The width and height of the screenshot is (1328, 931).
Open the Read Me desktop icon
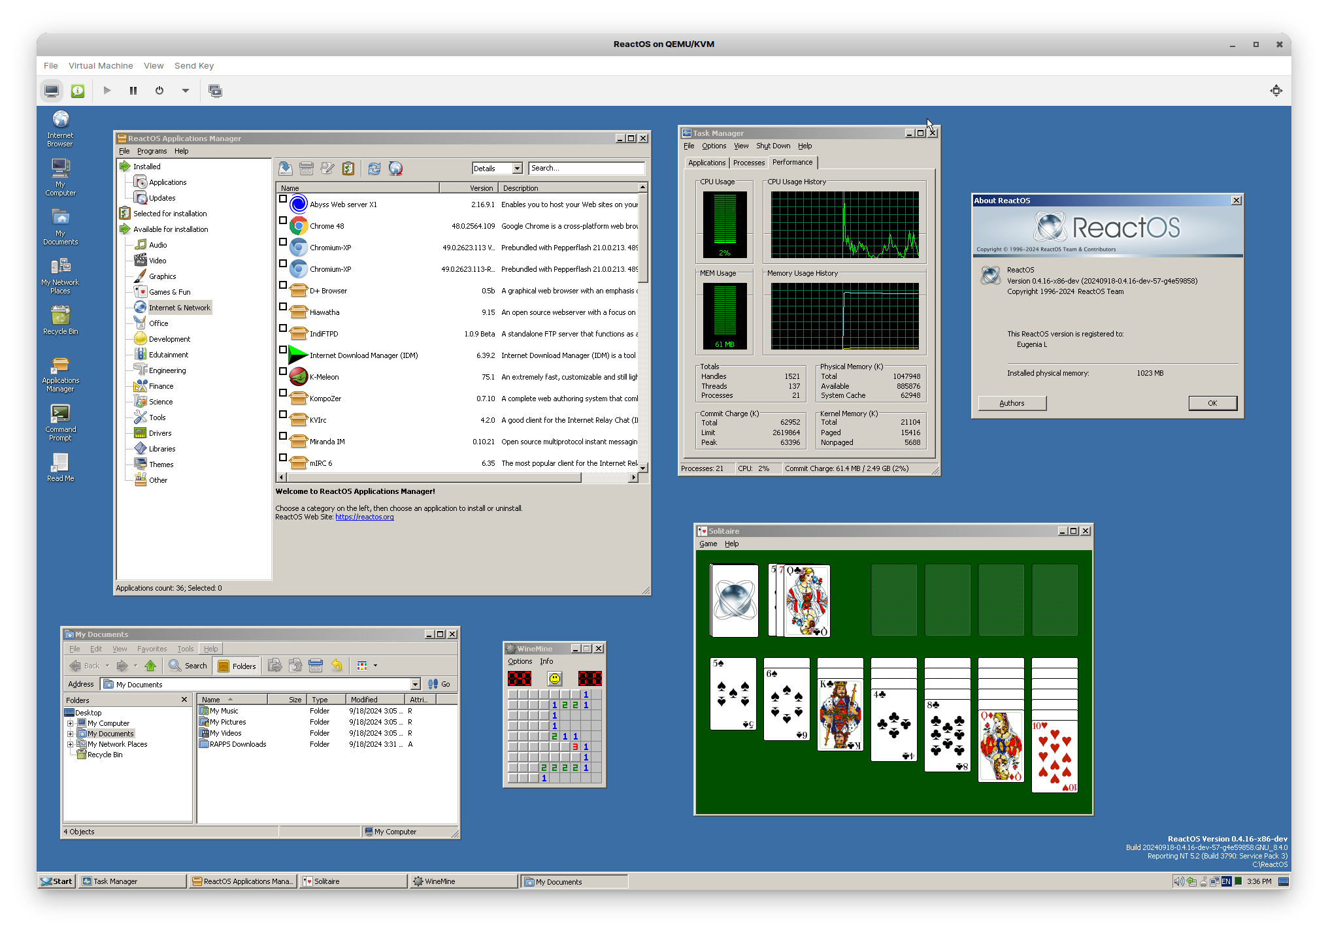click(x=60, y=467)
